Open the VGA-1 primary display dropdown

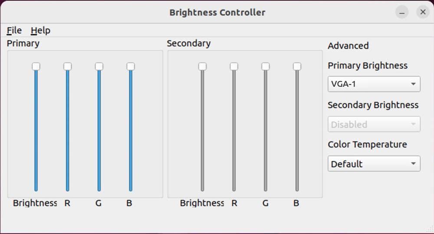(374, 84)
